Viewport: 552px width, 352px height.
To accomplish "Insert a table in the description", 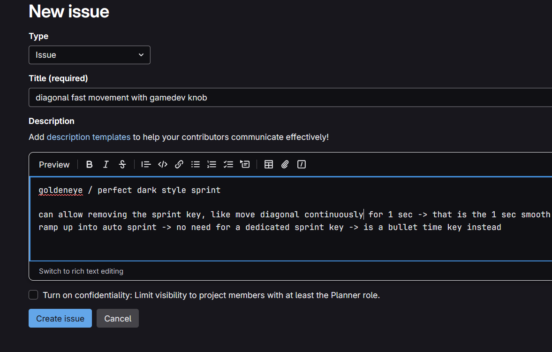I will [269, 164].
